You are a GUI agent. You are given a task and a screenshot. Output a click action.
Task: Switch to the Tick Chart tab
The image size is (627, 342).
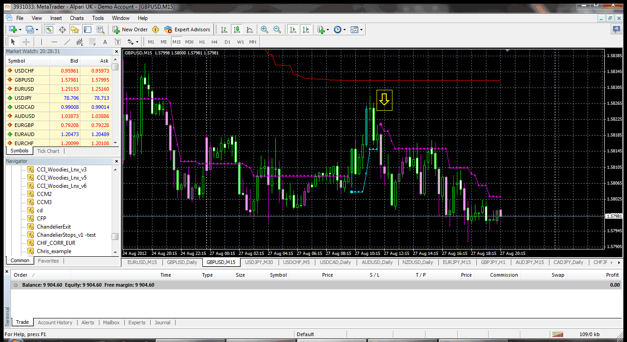coord(48,151)
